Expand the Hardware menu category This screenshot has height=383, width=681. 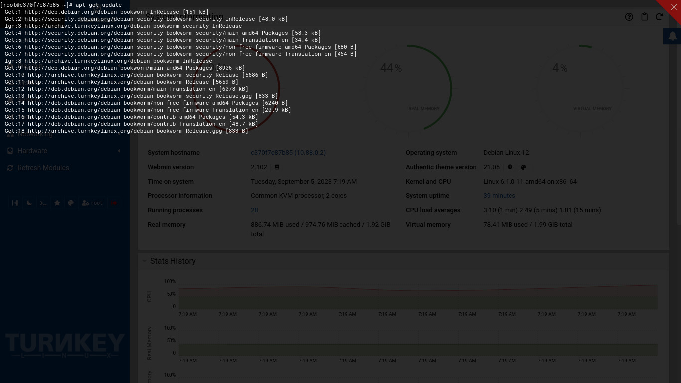click(x=32, y=151)
